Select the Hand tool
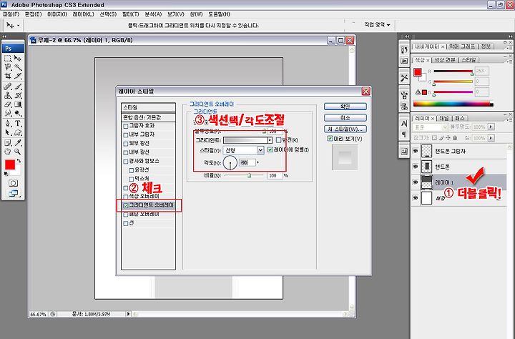This screenshot has width=515, height=339. click(8, 152)
